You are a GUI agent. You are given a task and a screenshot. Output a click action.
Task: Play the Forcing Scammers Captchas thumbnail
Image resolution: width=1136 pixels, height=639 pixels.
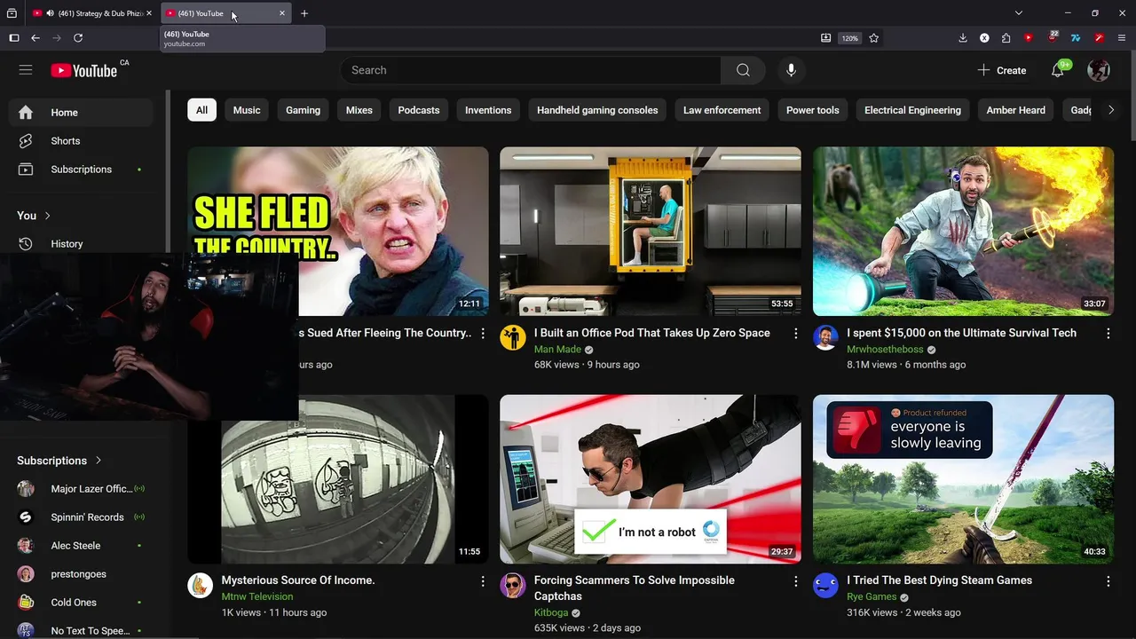(651, 479)
